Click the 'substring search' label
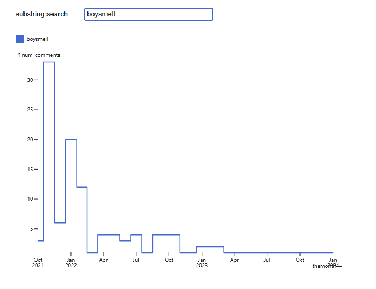376x289 pixels. [x=42, y=14]
